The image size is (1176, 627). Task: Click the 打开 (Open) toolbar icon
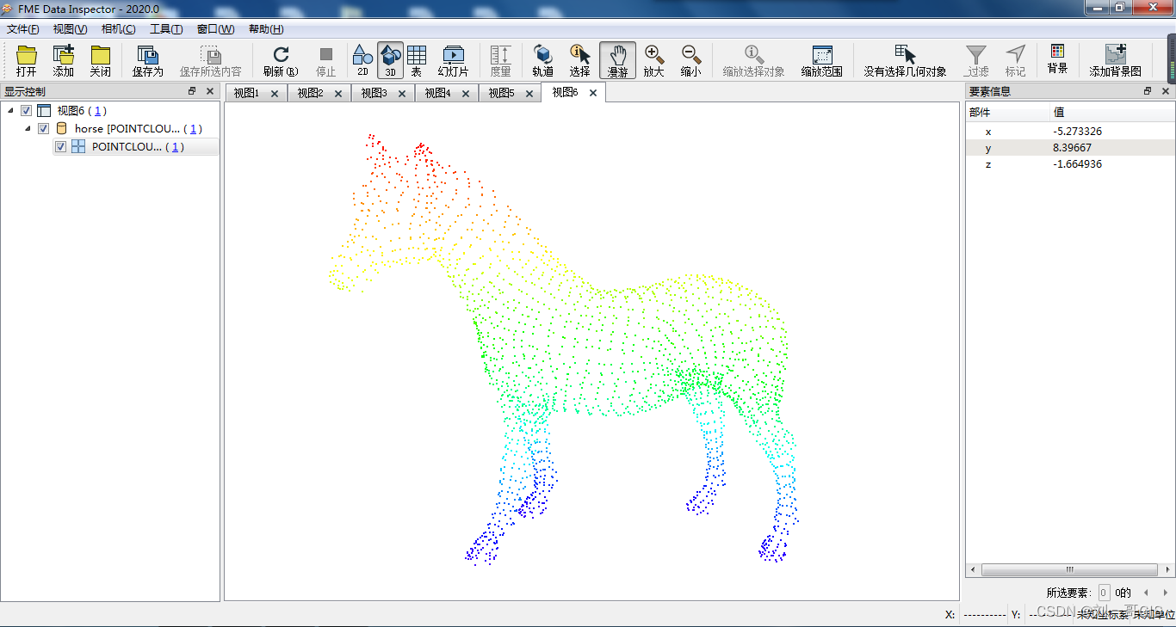click(x=27, y=60)
